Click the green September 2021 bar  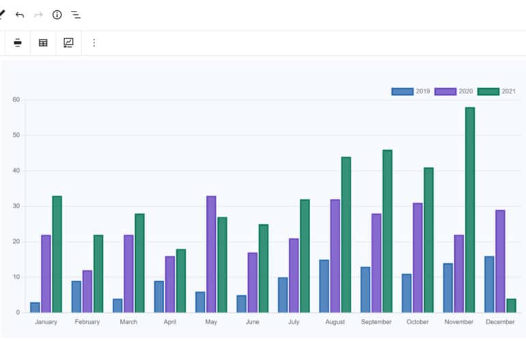[x=387, y=231]
